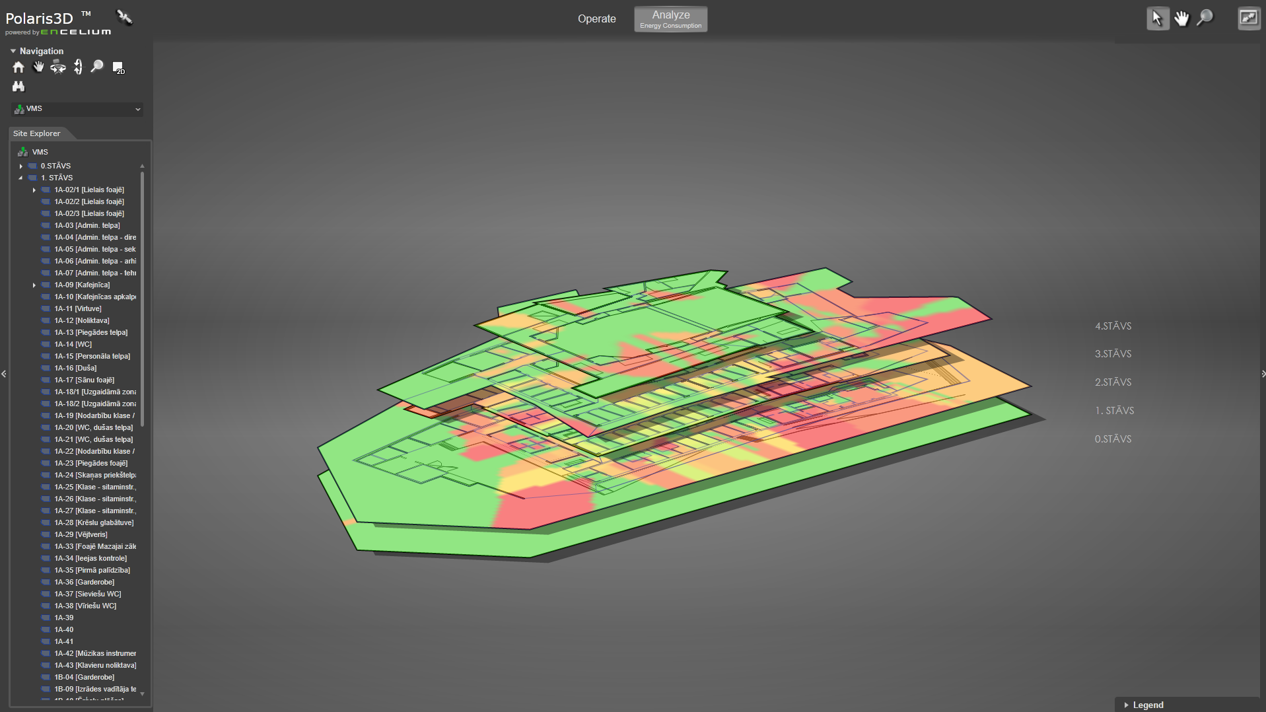The height and width of the screenshot is (712, 1266).
Task: Click the Site Explorer scroll down arrow
Action: [142, 694]
